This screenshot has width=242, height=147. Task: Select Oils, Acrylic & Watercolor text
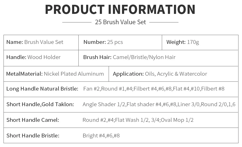[x=176, y=74]
